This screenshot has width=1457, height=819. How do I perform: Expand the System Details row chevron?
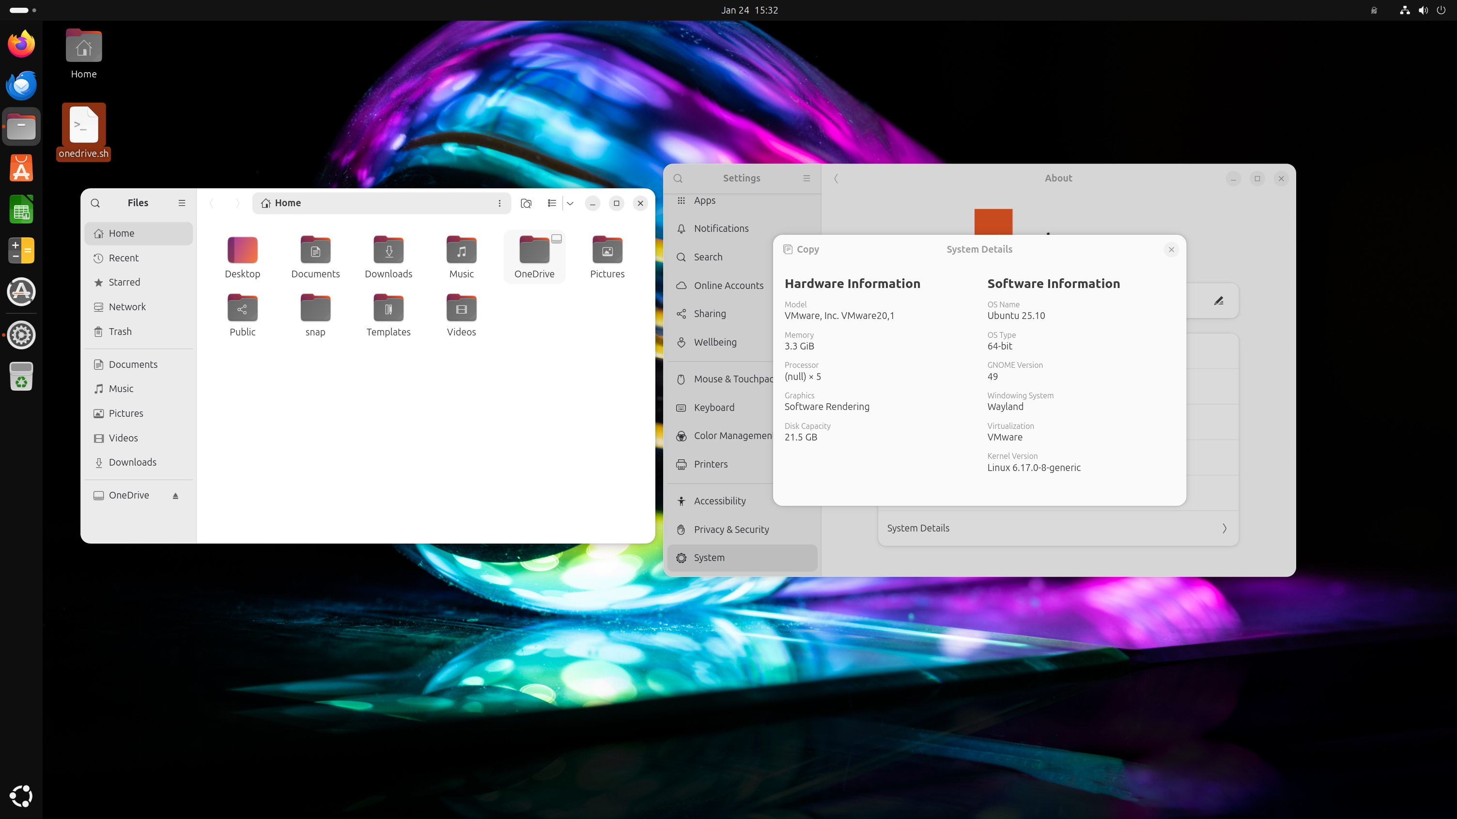click(x=1224, y=528)
